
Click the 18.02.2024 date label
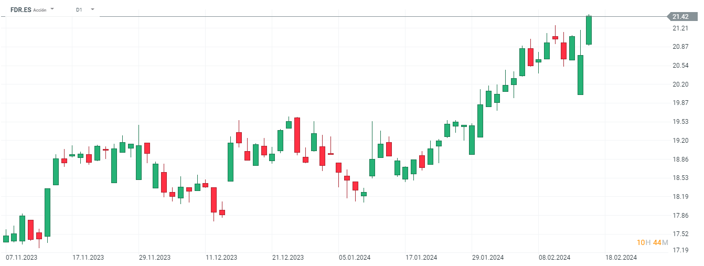(621, 258)
